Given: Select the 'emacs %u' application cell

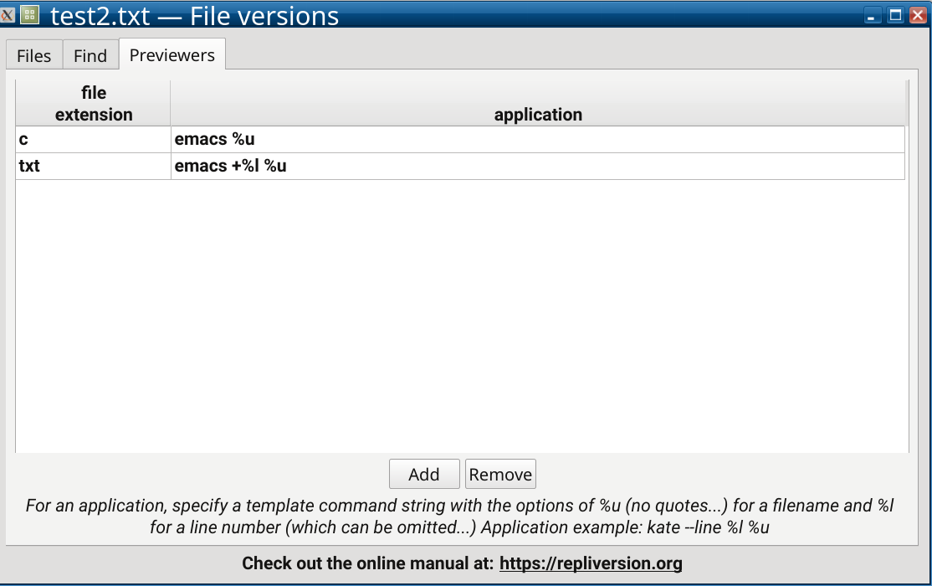Looking at the screenshot, I should pyautogui.click(x=538, y=139).
